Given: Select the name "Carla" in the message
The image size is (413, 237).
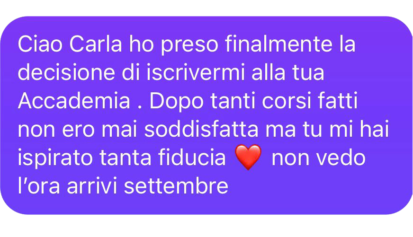Looking at the screenshot, I should (x=96, y=44).
